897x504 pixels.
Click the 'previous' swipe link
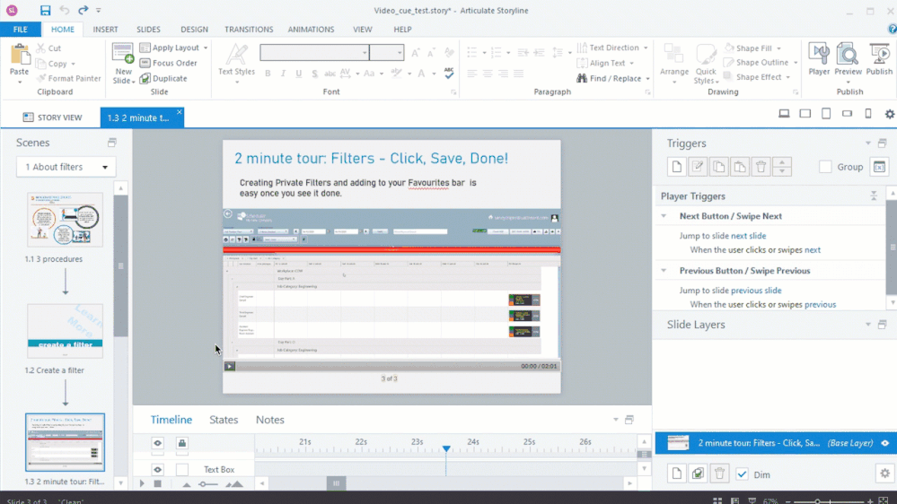[x=821, y=305]
